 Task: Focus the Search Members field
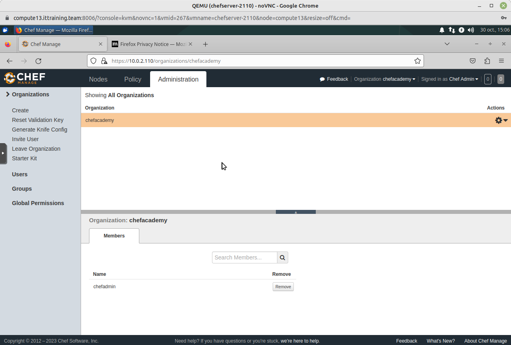pyautogui.click(x=245, y=257)
